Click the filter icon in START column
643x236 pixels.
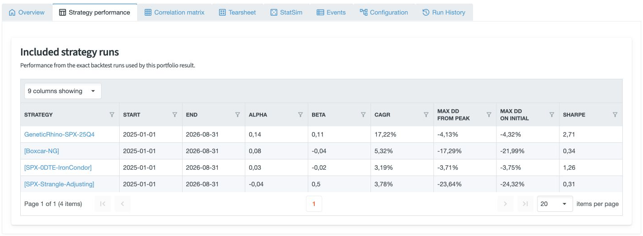tap(175, 115)
